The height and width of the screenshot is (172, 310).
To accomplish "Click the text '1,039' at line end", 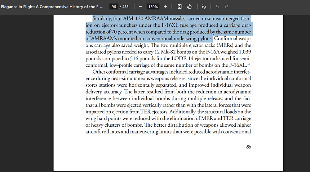I will (x=245, y=52).
